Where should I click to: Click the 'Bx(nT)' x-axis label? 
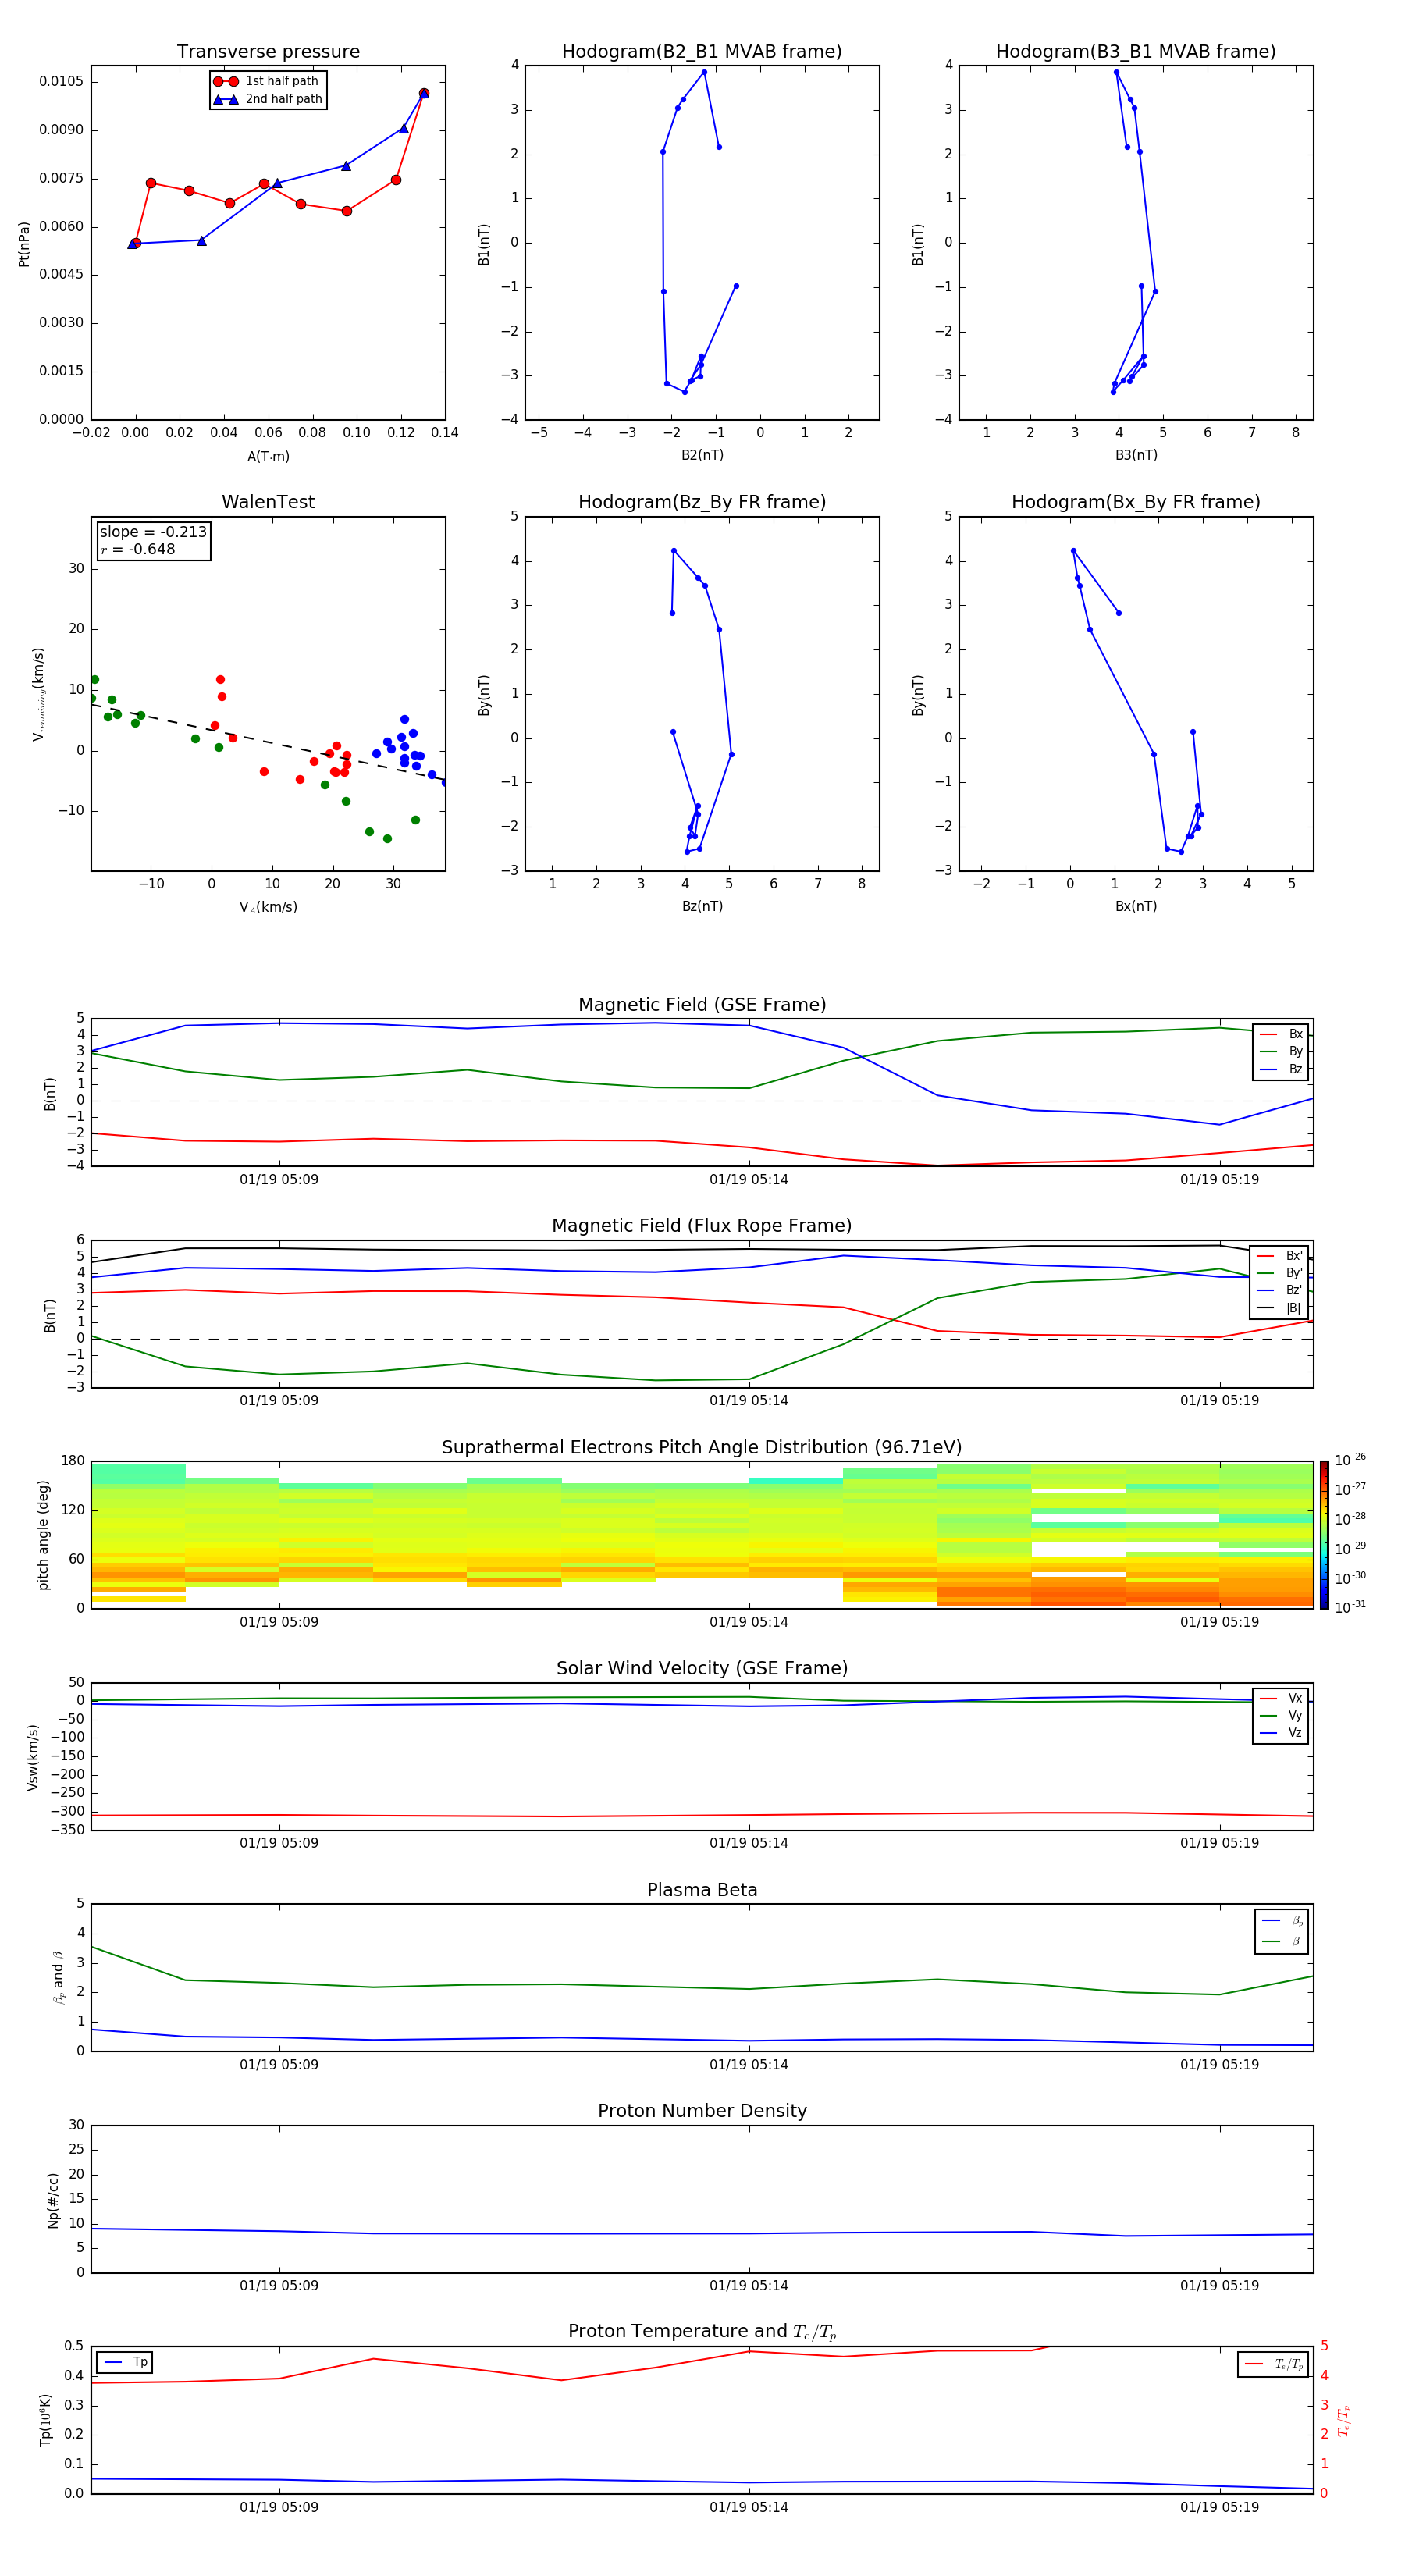[1136, 906]
